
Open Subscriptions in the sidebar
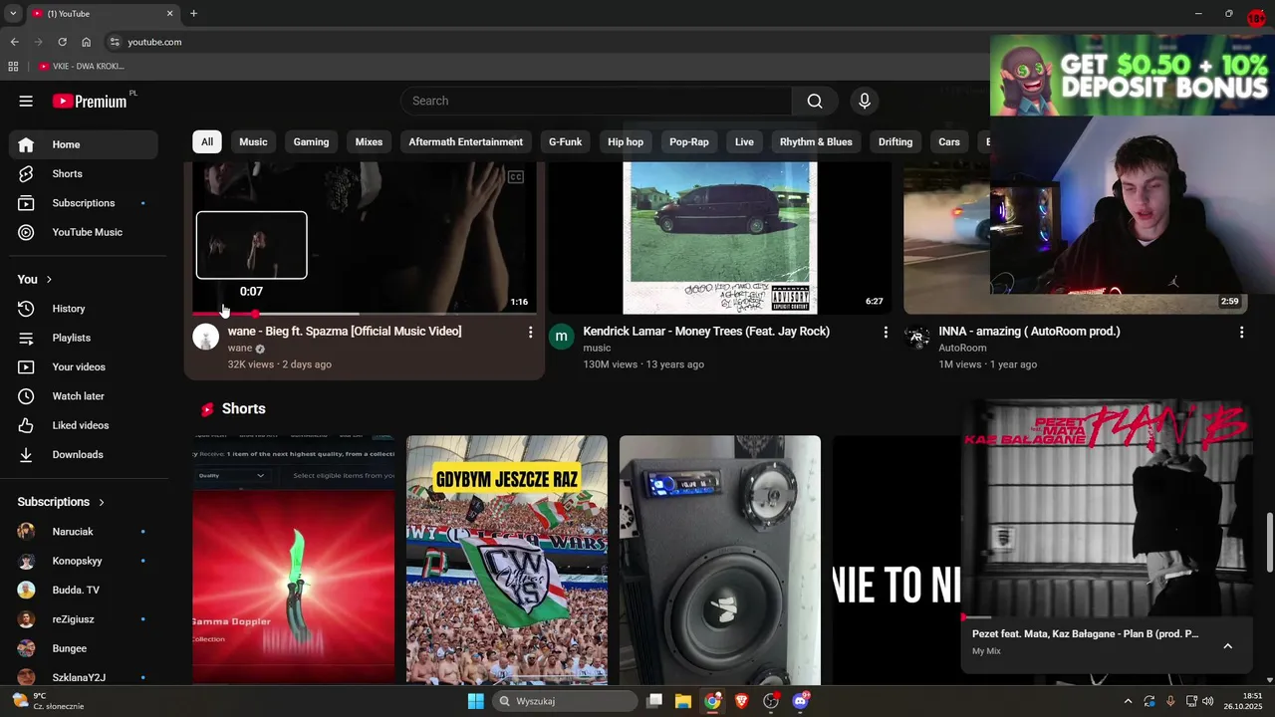(x=84, y=203)
